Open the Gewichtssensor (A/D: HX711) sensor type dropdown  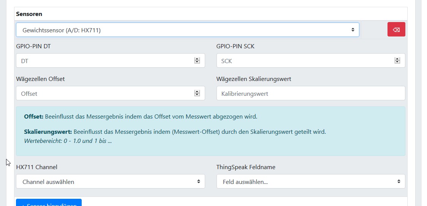click(187, 30)
